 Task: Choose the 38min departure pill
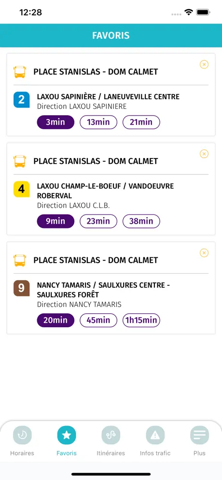pos(141,221)
